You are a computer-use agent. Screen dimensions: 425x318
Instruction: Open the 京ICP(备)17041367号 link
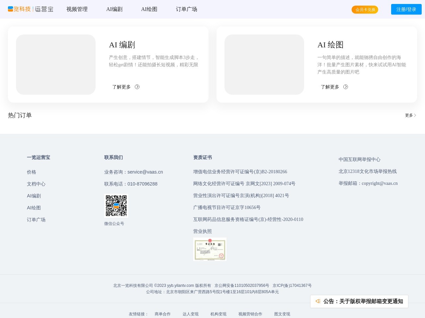292,286
